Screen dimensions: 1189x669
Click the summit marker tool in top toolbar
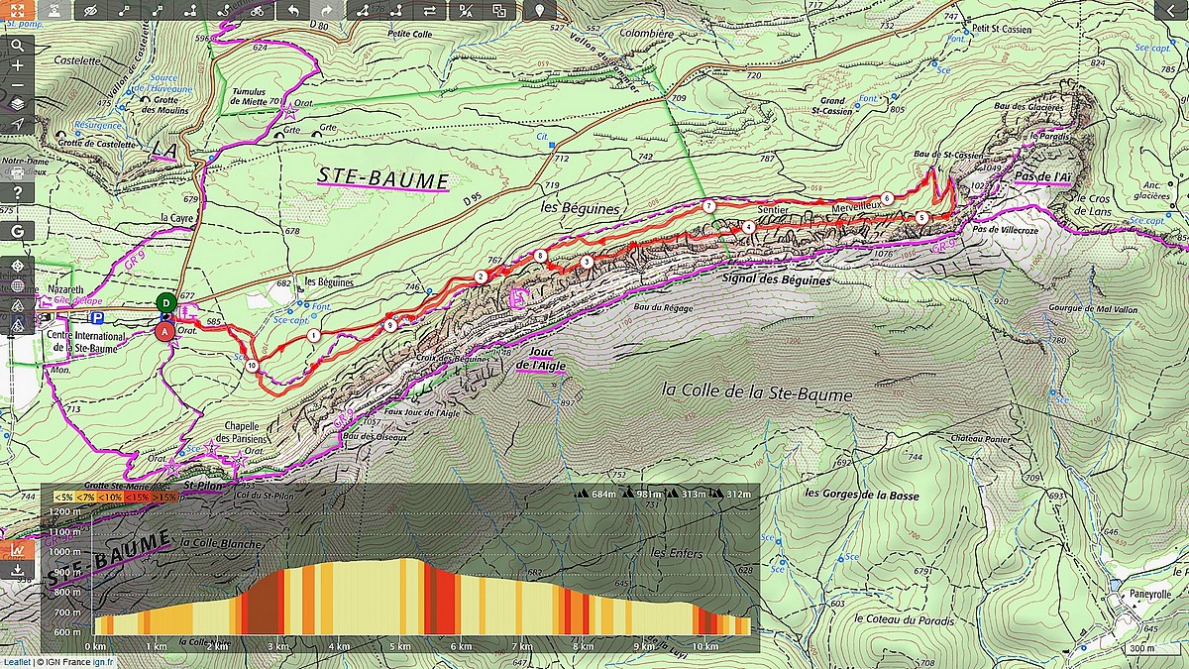[54, 10]
